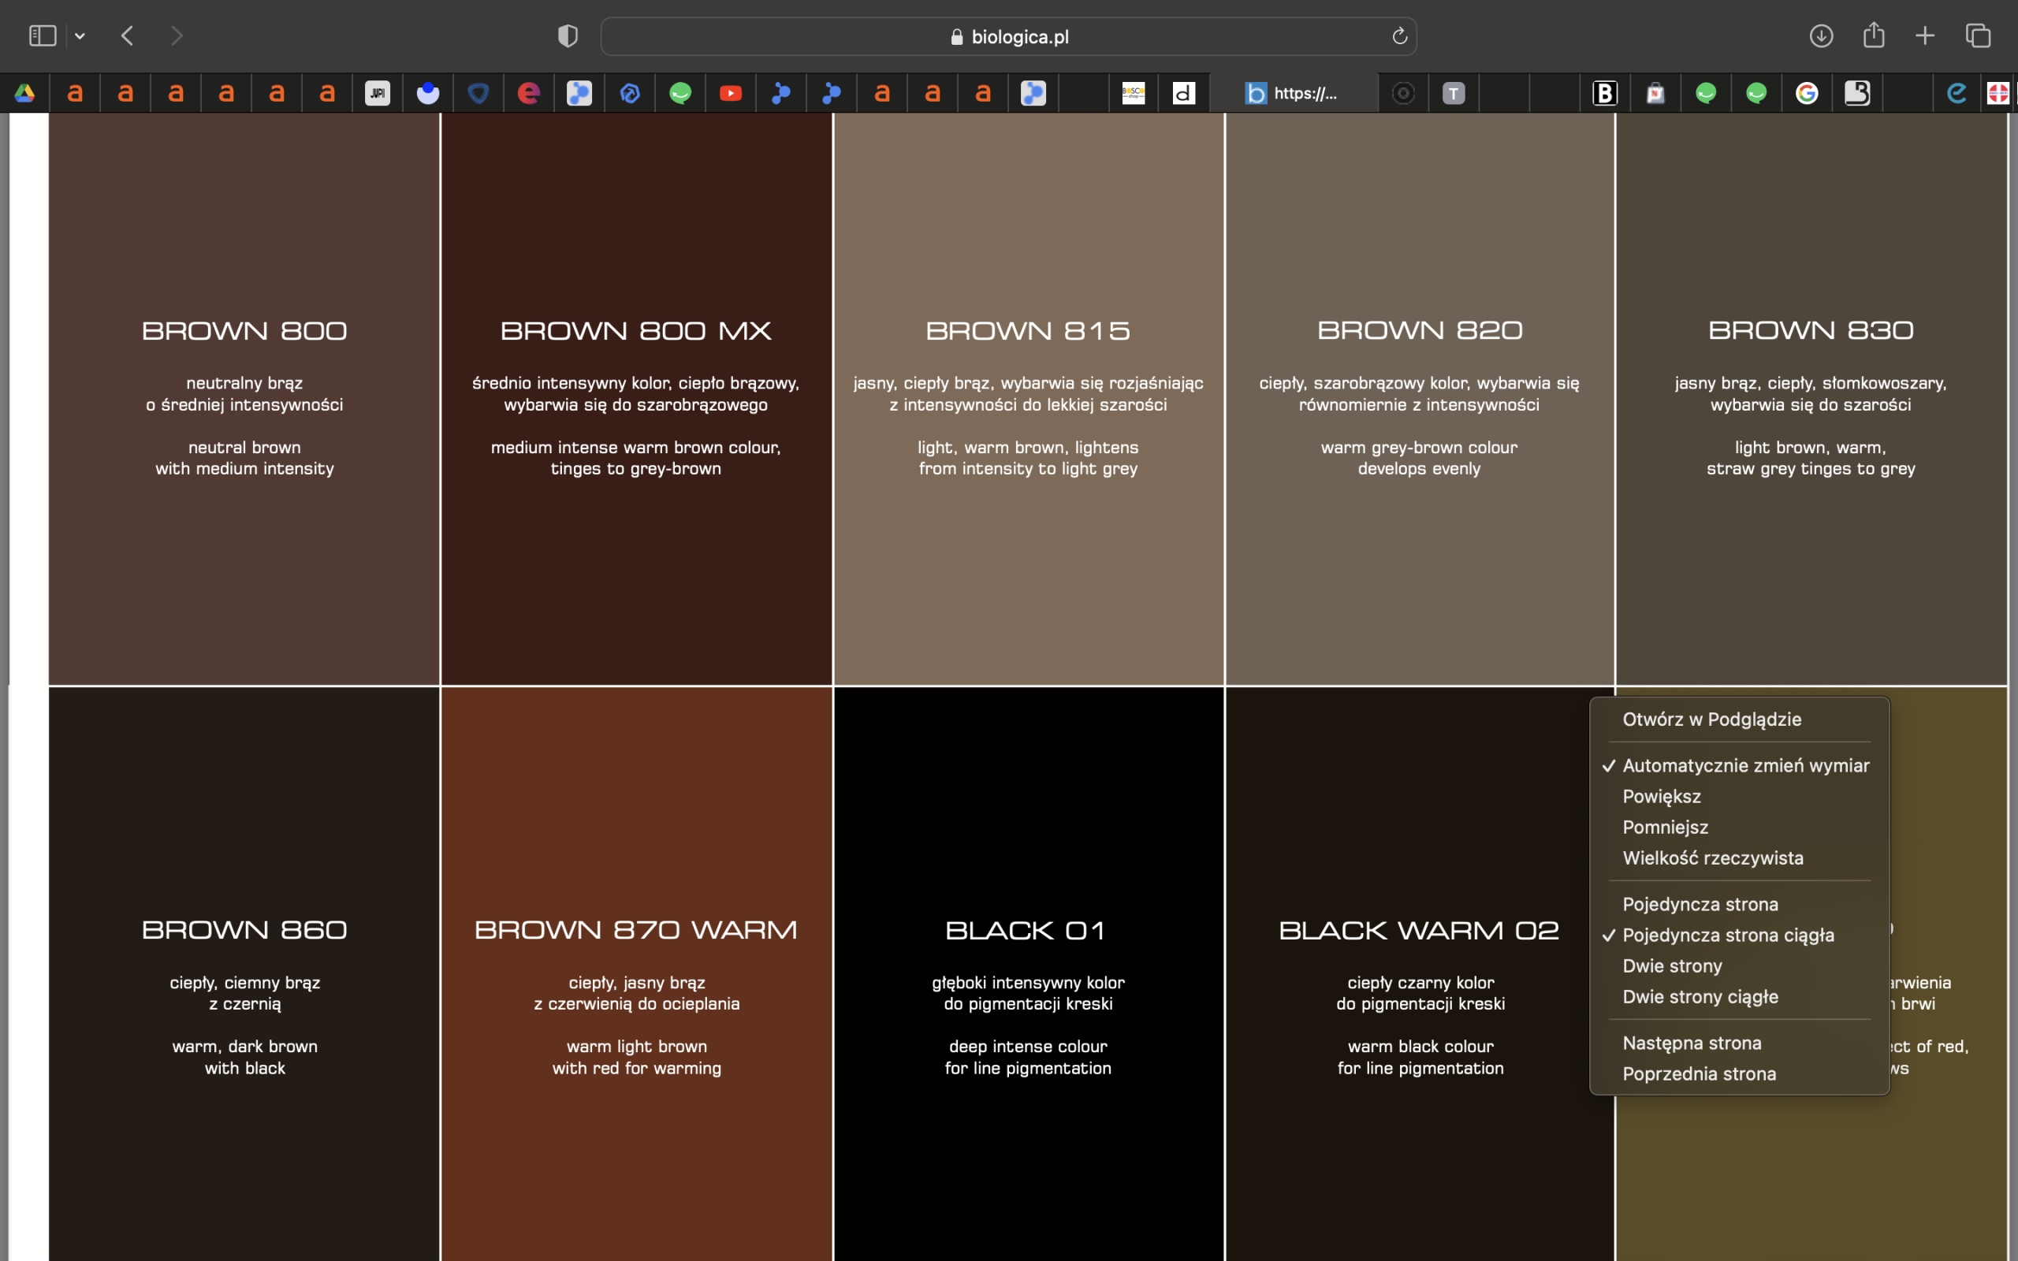
Task: Choose Otwórz w Podglądzie
Action: 1711,719
